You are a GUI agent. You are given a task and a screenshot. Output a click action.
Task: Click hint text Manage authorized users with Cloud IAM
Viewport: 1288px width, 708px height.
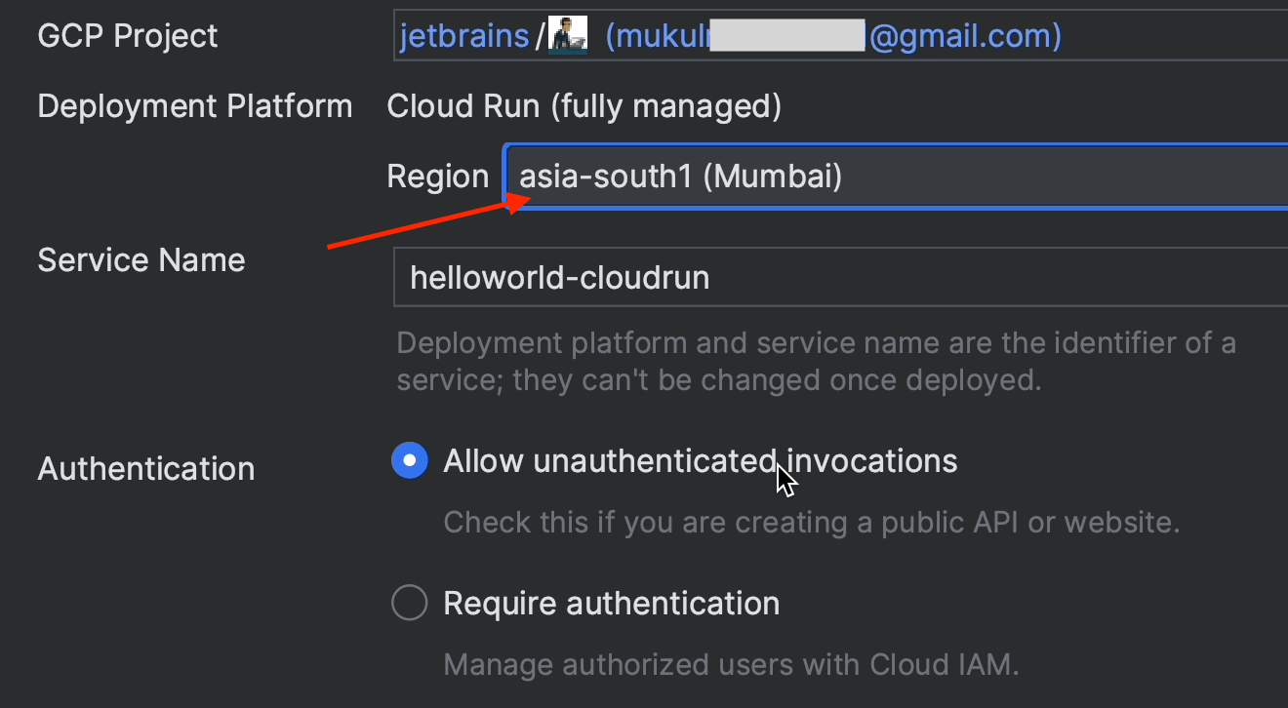click(x=732, y=666)
